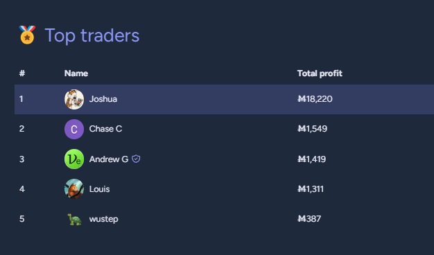Image resolution: width=434 pixels, height=255 pixels.
Task: Visit the Louis profile link
Action: click(99, 189)
